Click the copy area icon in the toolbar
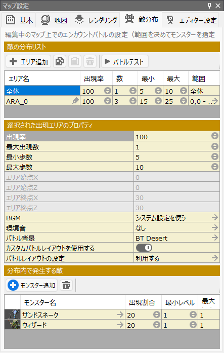The image size is (224, 353). tap(60, 61)
